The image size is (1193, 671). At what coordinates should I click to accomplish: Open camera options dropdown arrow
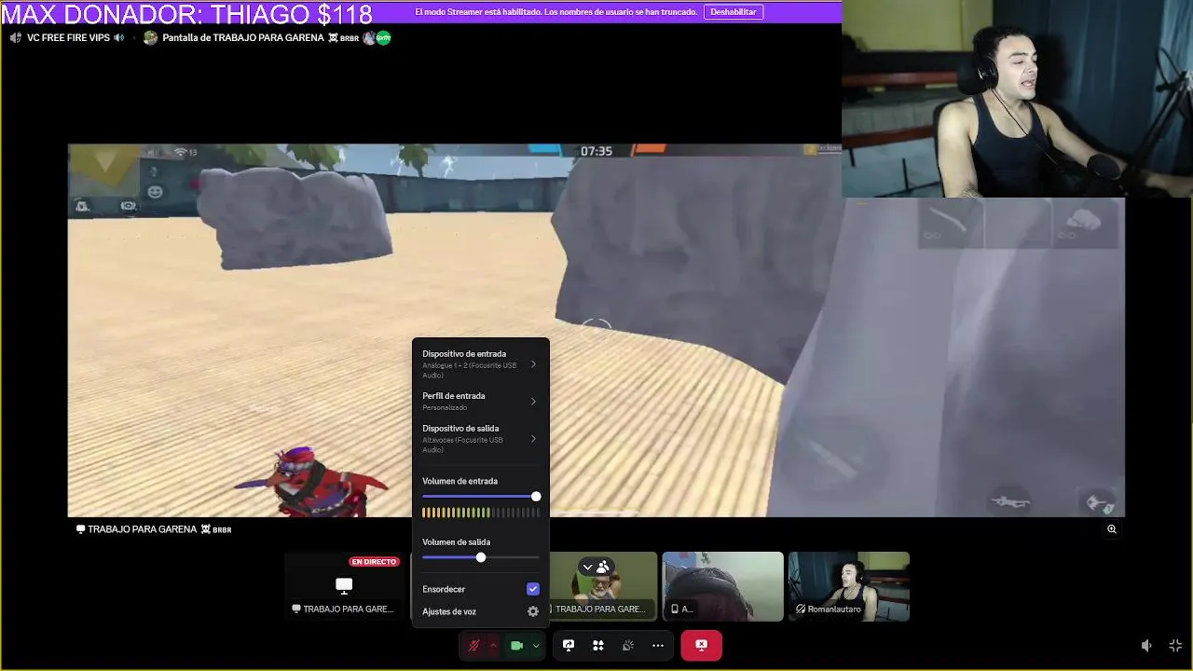(536, 645)
